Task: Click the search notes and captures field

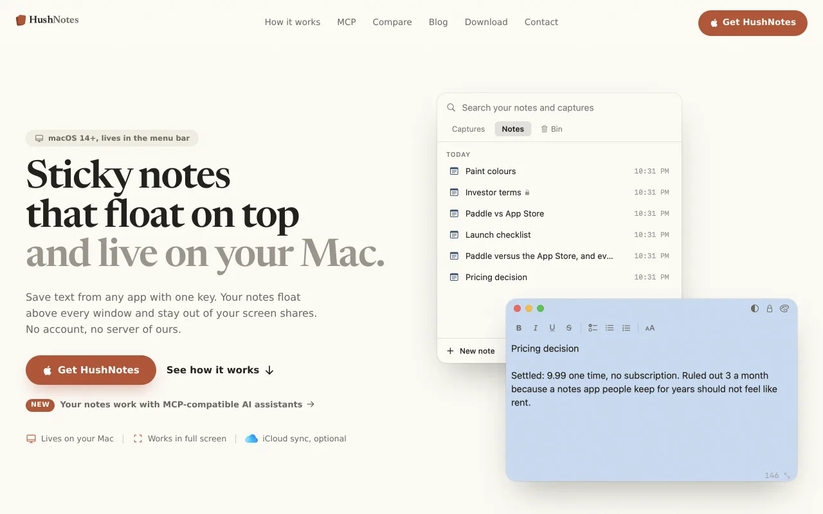Action: point(559,108)
